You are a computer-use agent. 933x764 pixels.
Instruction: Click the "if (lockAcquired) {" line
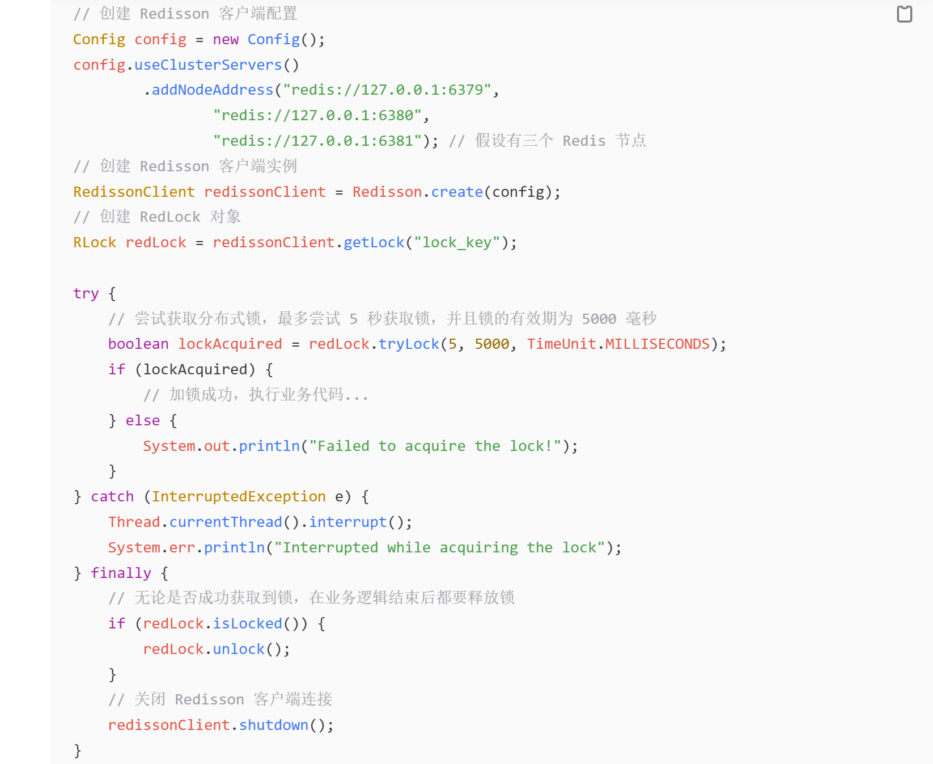tap(191, 370)
